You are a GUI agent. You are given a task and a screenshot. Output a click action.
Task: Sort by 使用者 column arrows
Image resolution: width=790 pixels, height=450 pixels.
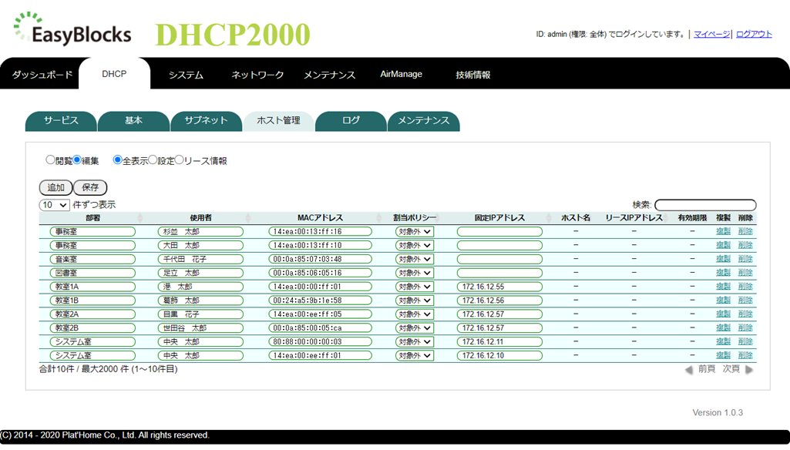pyautogui.click(x=248, y=218)
